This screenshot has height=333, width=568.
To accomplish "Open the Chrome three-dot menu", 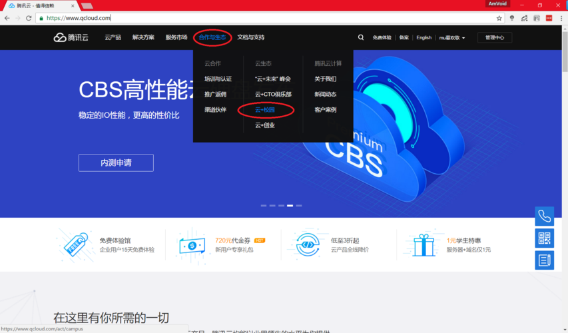I will tap(561, 18).
